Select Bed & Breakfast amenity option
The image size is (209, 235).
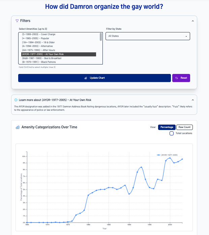42,58
